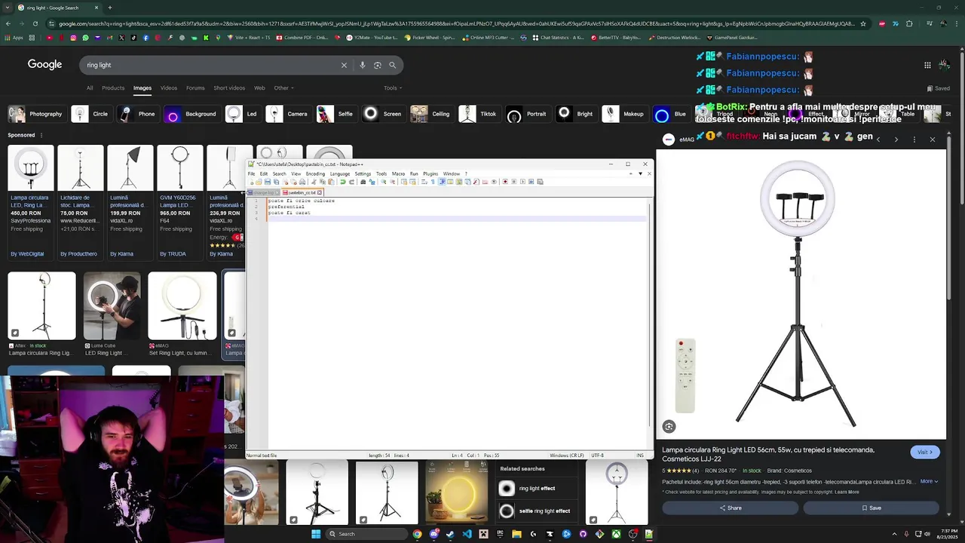
Task: Close the image preview side panel
Action: coord(932,140)
